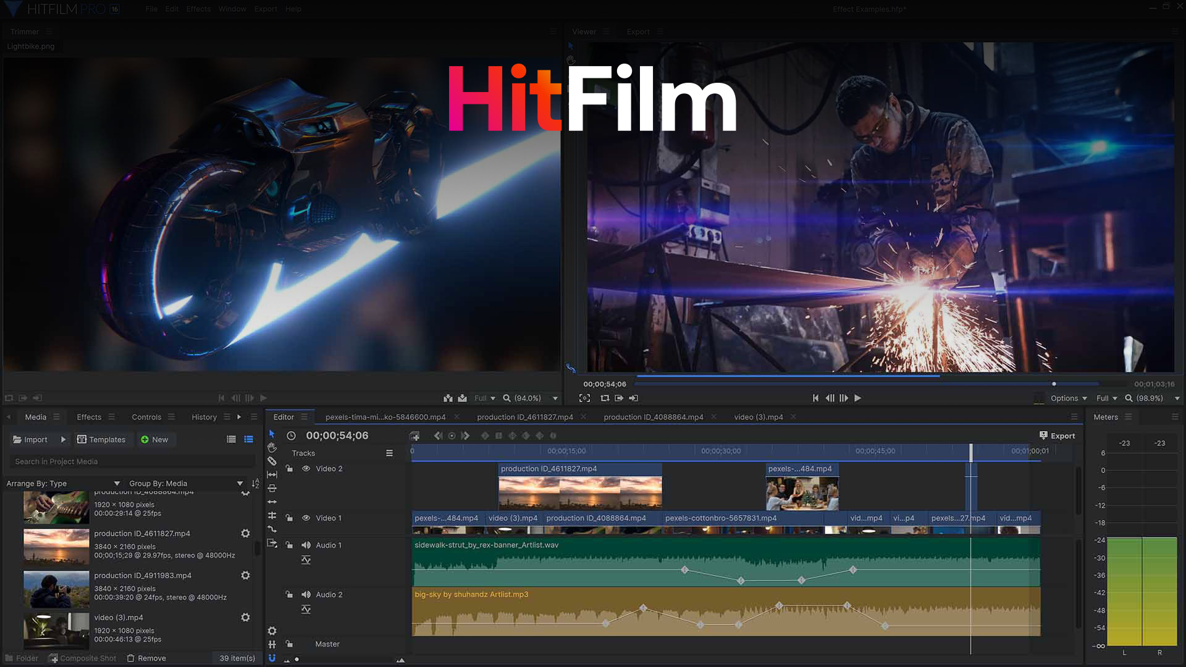Expand Import options arrow
The image size is (1186, 667).
point(63,439)
